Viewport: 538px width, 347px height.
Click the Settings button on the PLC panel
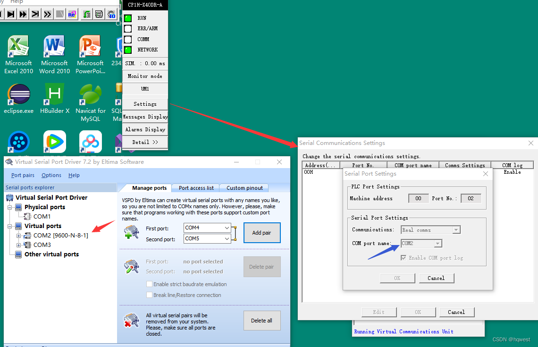tap(144, 103)
